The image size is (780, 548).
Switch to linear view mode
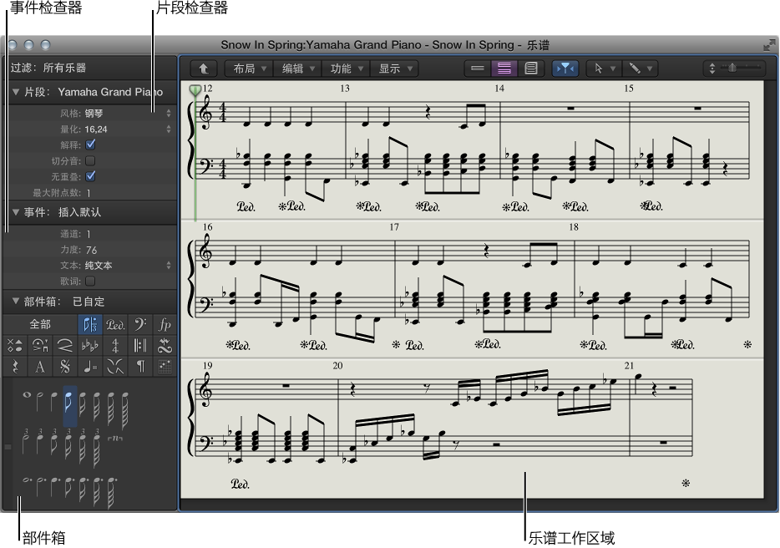click(x=478, y=68)
